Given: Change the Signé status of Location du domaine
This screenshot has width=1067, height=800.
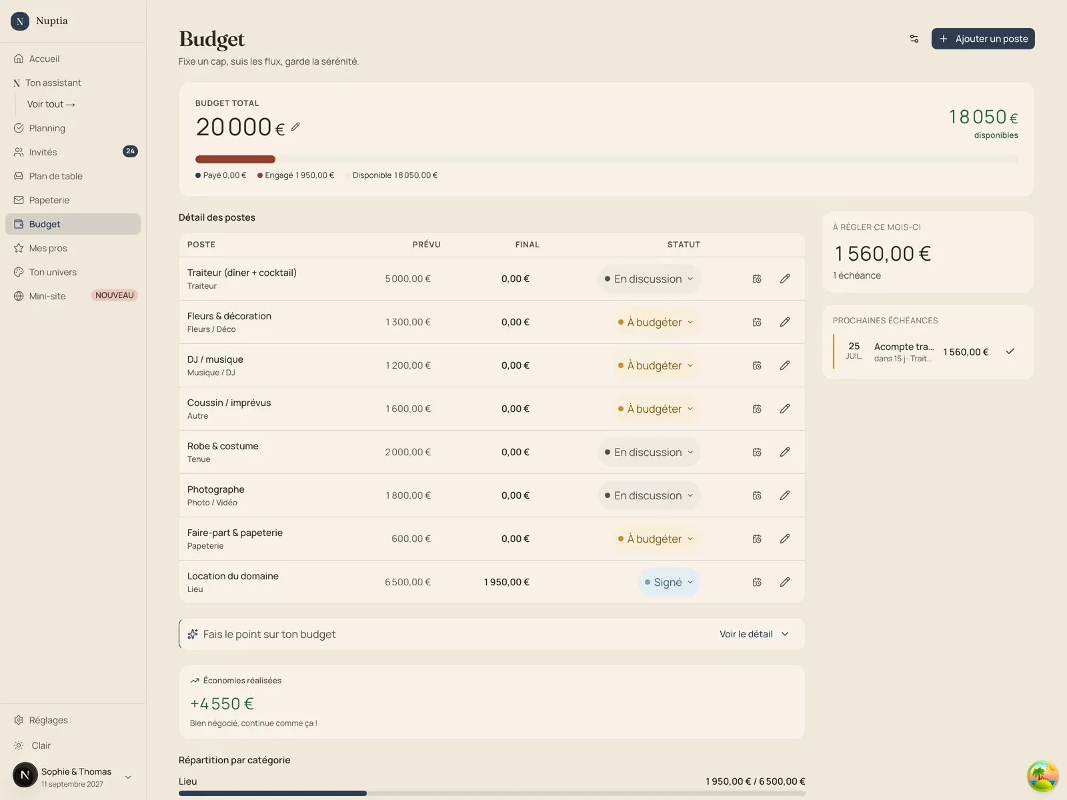Looking at the screenshot, I should click(670, 582).
